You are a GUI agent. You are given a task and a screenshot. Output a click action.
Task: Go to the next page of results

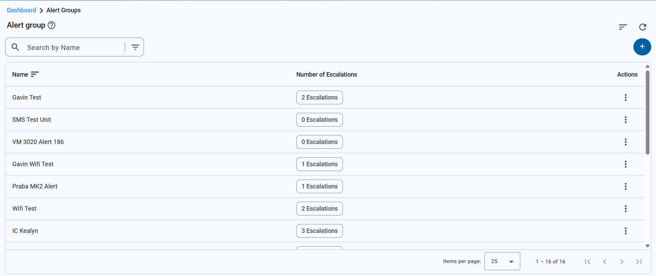[621, 262]
